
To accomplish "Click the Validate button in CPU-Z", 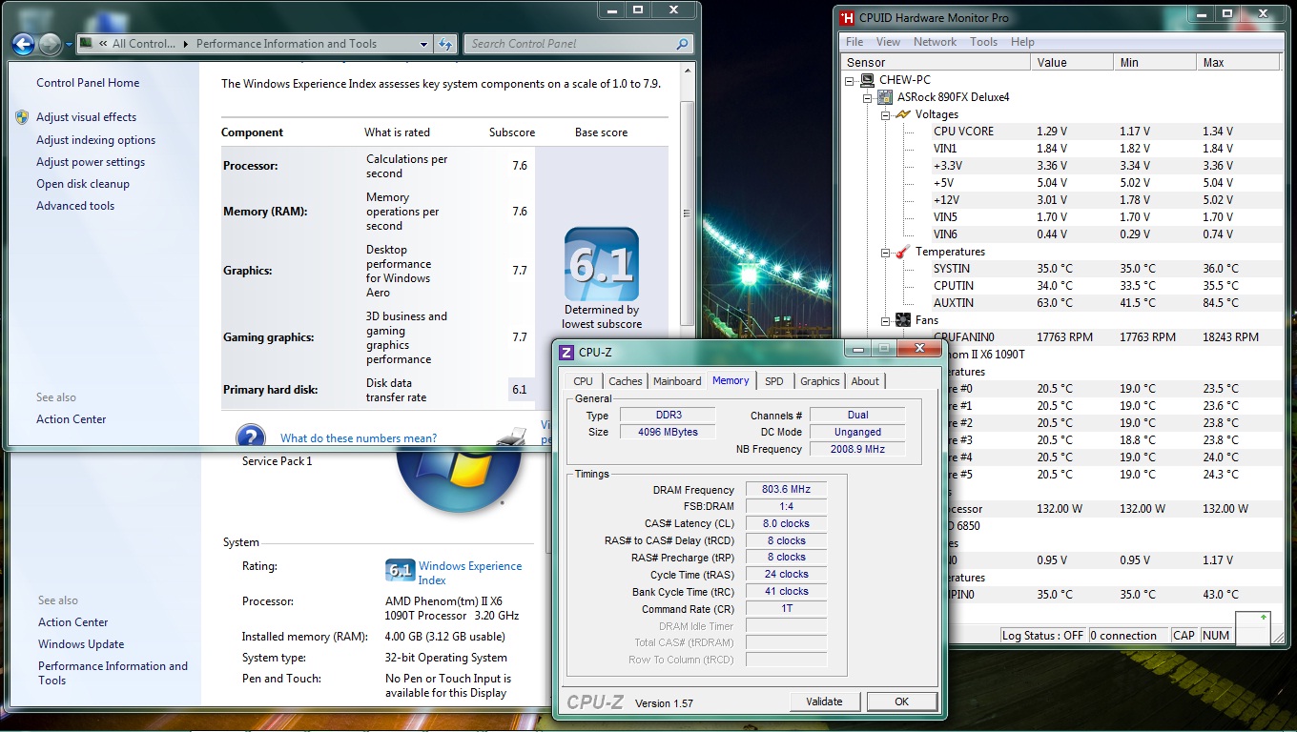I will [824, 701].
